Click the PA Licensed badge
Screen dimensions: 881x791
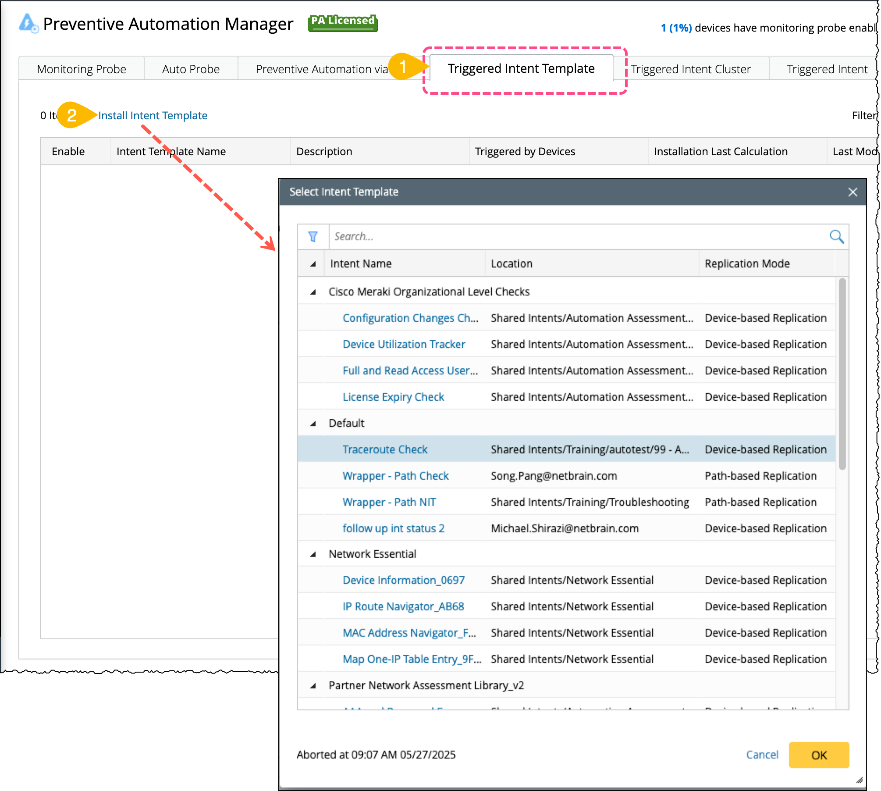[342, 22]
